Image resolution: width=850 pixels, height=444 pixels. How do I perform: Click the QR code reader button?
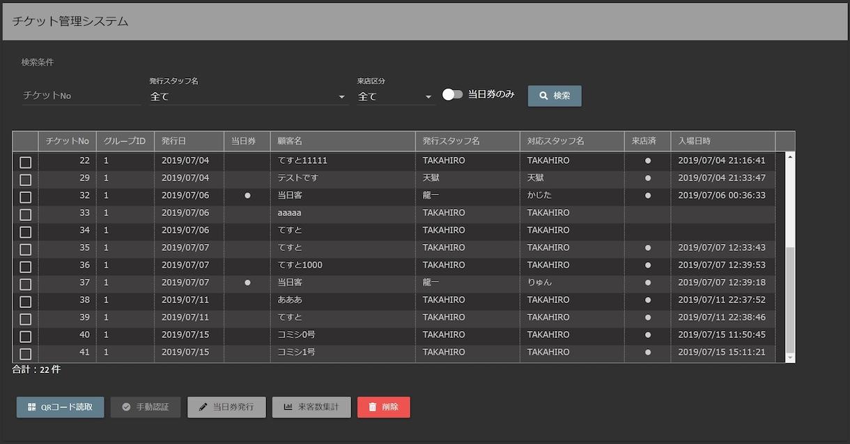tap(60, 407)
